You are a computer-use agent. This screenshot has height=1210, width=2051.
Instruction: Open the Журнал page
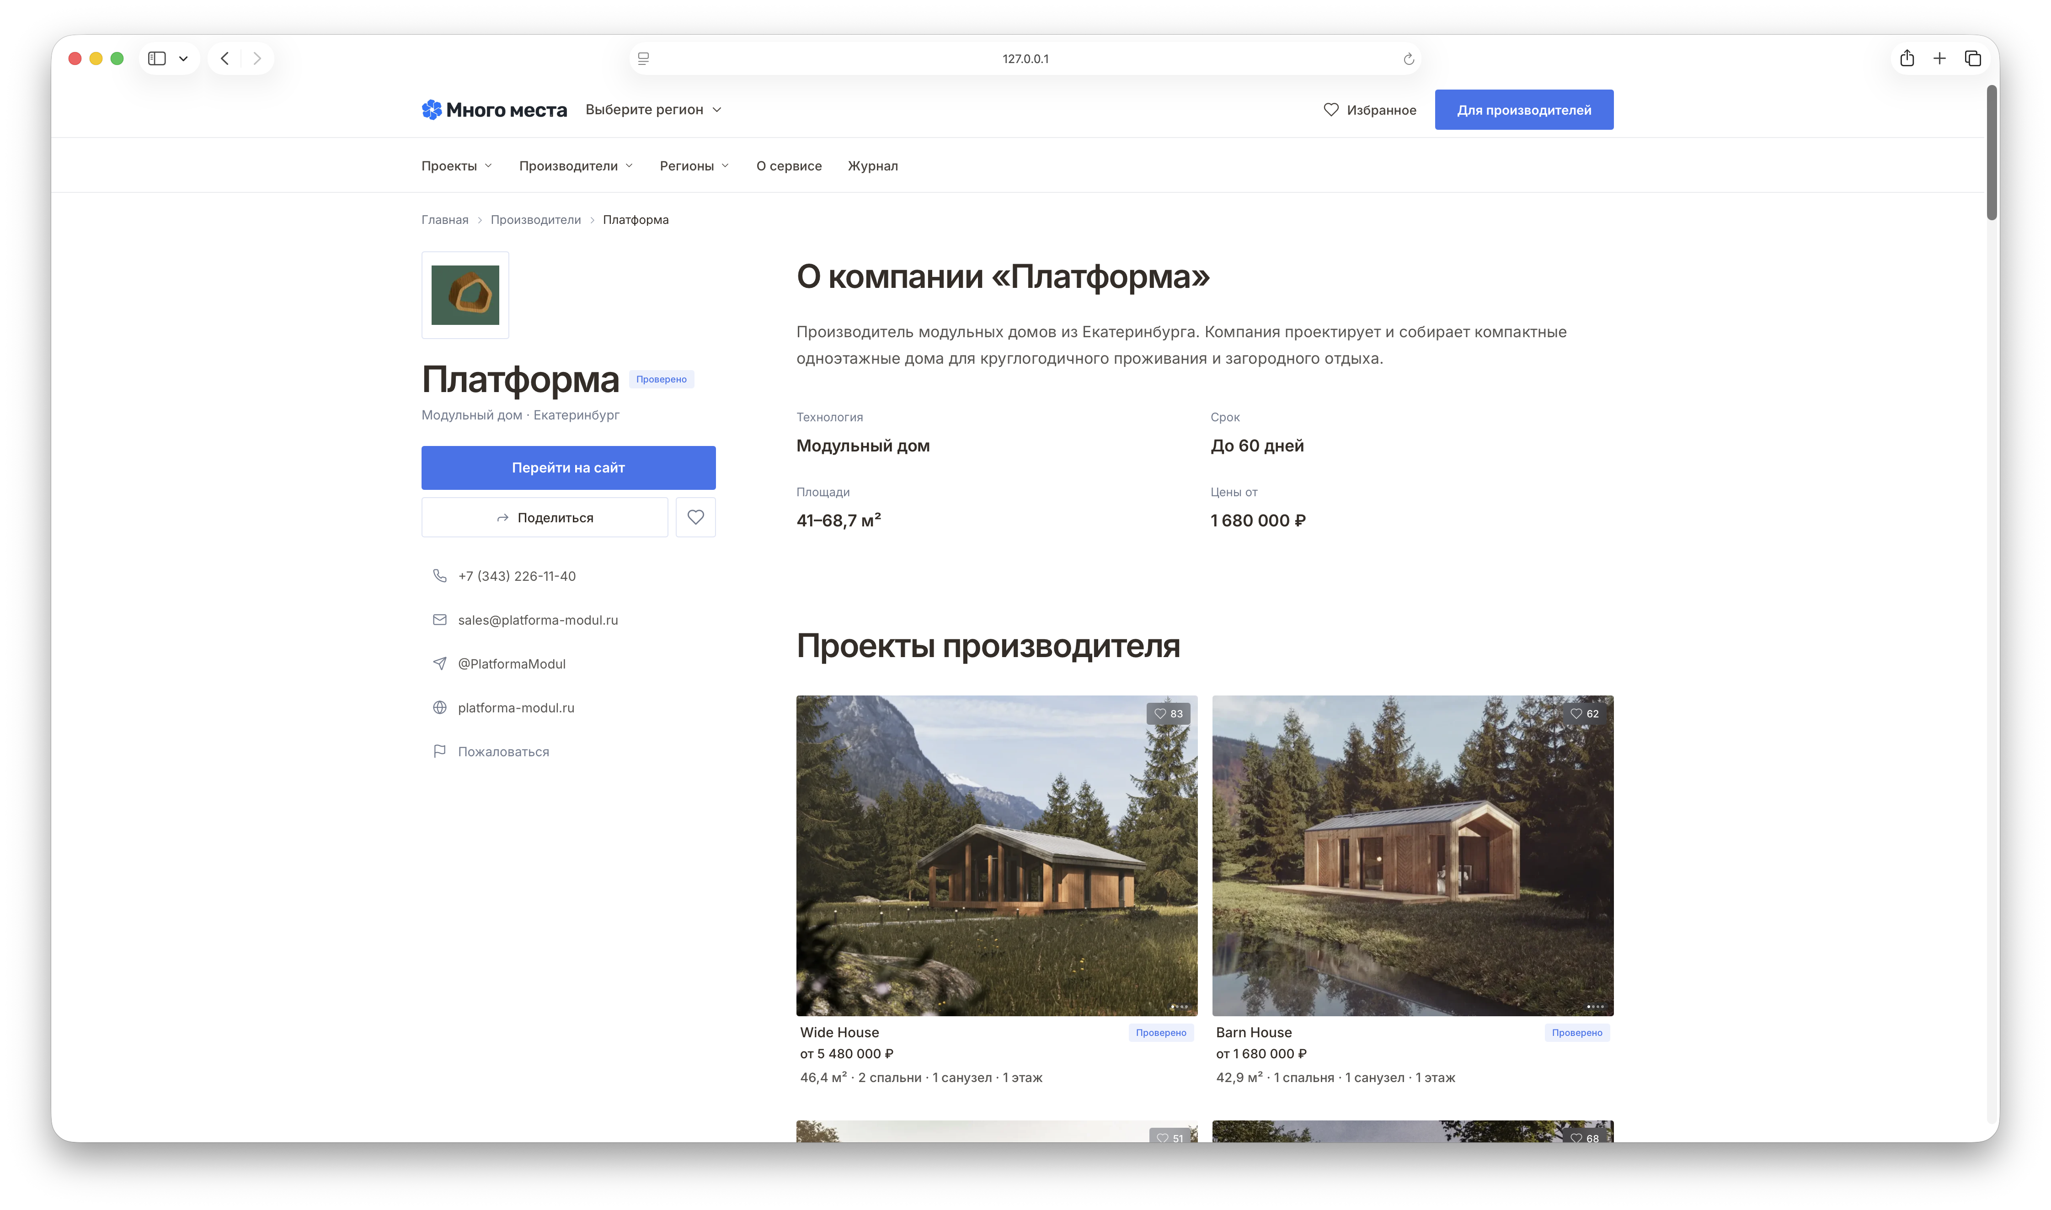pyautogui.click(x=872, y=165)
